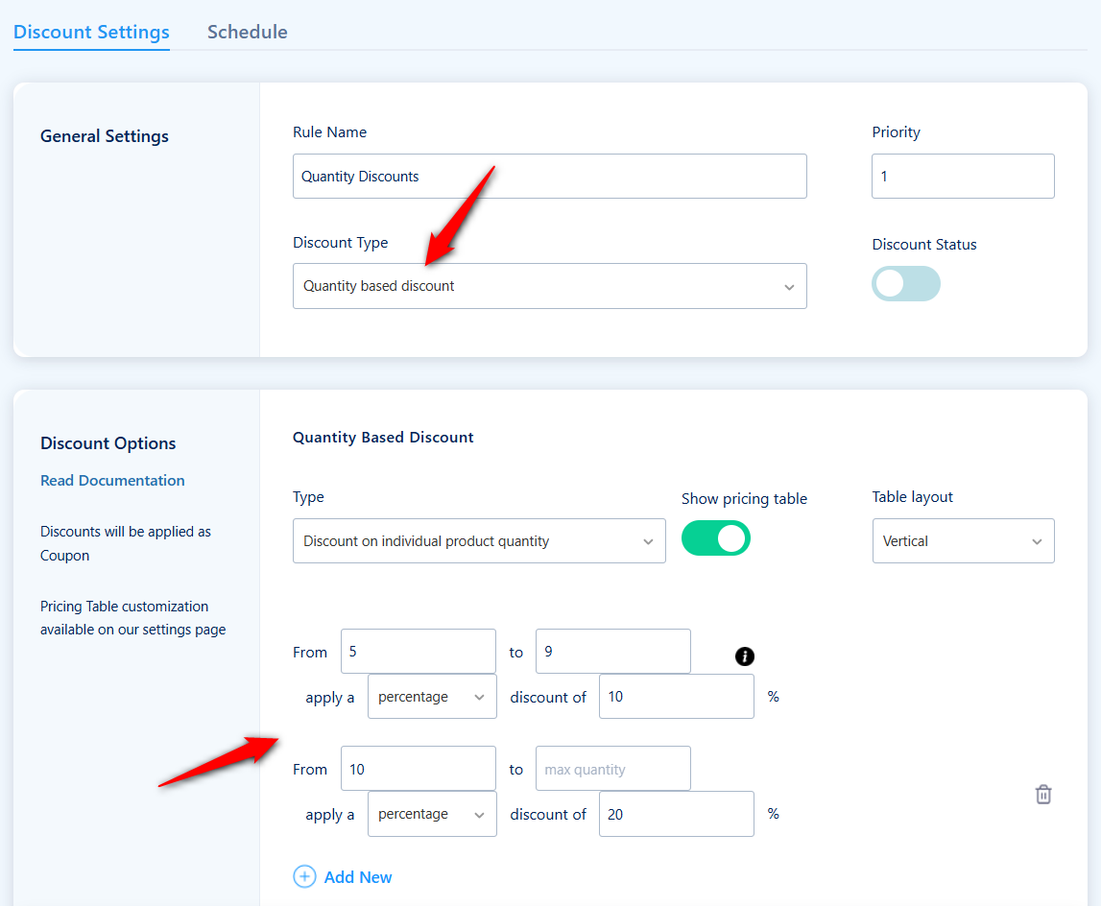
Task: Open the Read Documentation link
Action: point(112,480)
